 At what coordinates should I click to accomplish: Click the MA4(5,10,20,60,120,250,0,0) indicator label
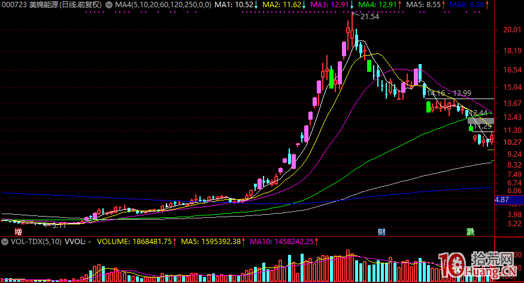(x=163, y=5)
